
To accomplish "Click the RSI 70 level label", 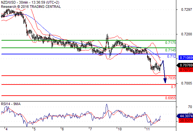I will pyautogui.click(x=190, y=107).
